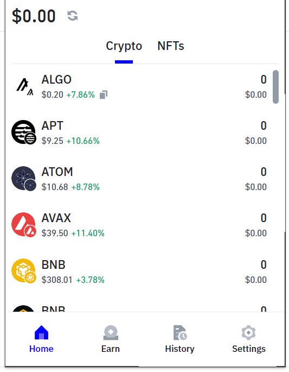Open the Earn section icon
289x372 pixels.
111,332
